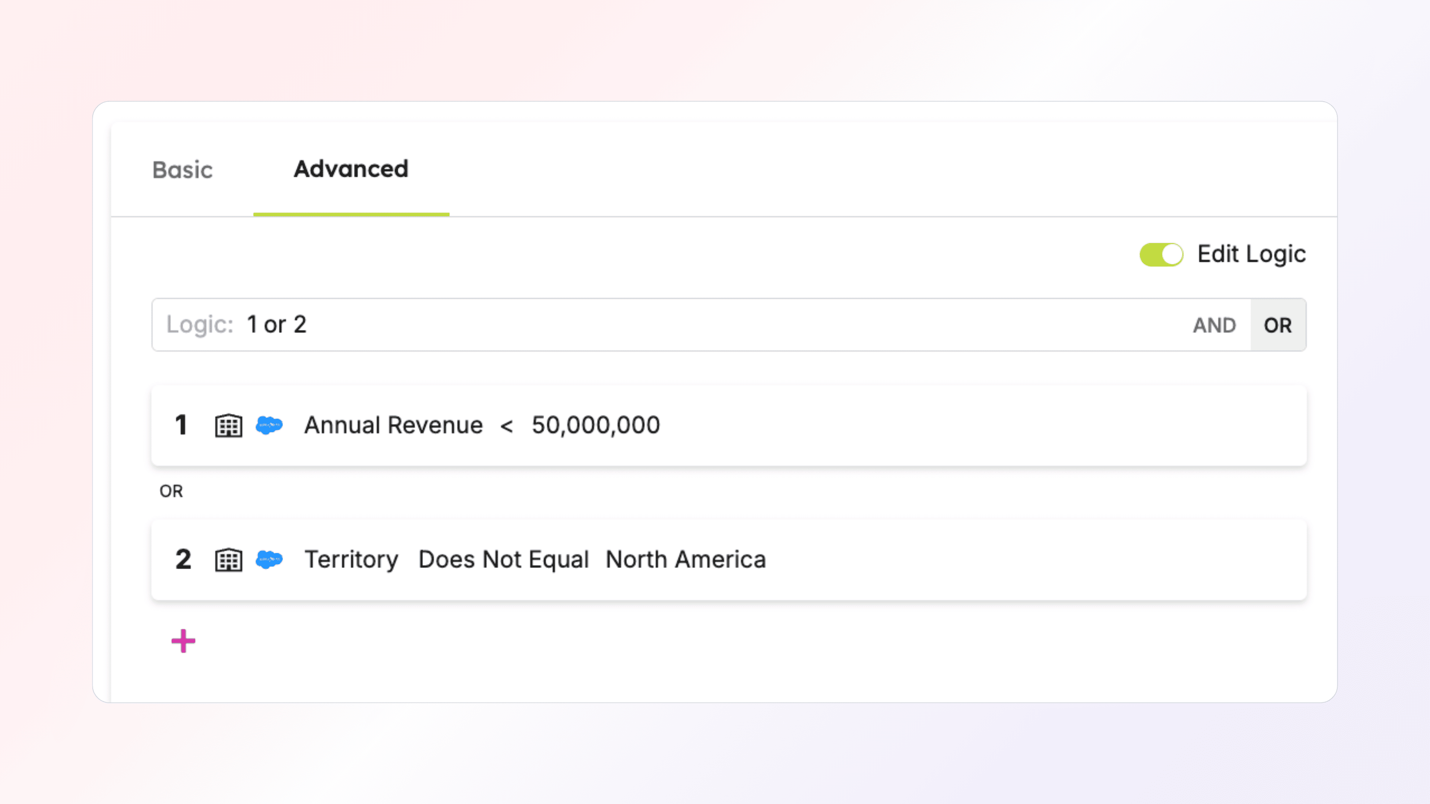
Task: Add a new condition with the plus icon
Action: [x=183, y=641]
